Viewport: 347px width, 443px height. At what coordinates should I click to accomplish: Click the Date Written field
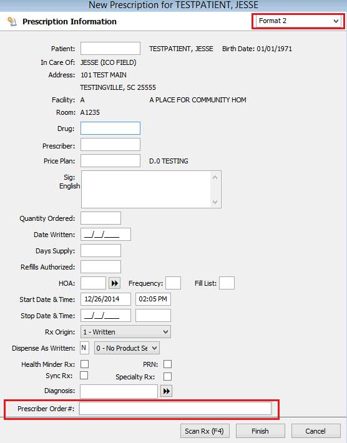(x=105, y=235)
